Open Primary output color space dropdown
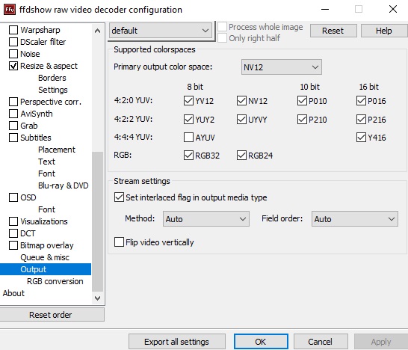Viewport: 408px width, 350px height. [281, 67]
